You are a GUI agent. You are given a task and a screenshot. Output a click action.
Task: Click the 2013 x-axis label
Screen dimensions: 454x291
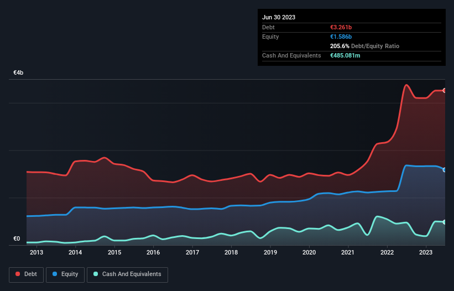pyautogui.click(x=36, y=252)
